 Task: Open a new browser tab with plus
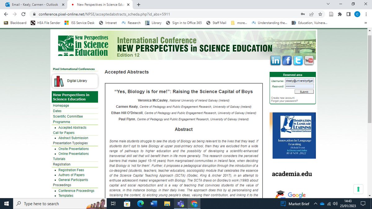(138, 5)
